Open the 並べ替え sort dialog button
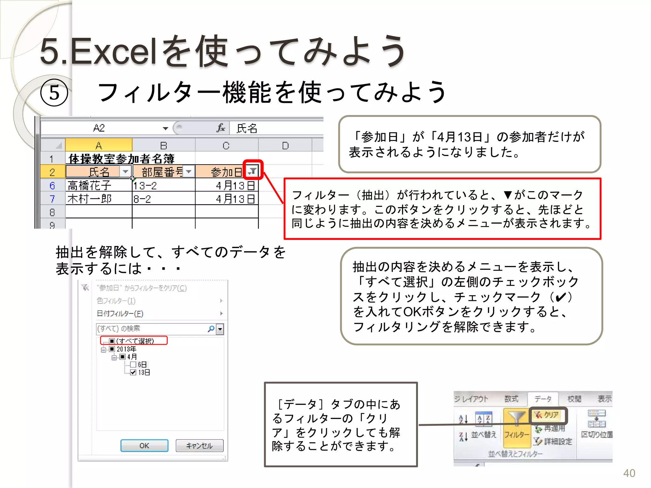Image resolution: width=651 pixels, height=488 pixels. click(x=483, y=426)
